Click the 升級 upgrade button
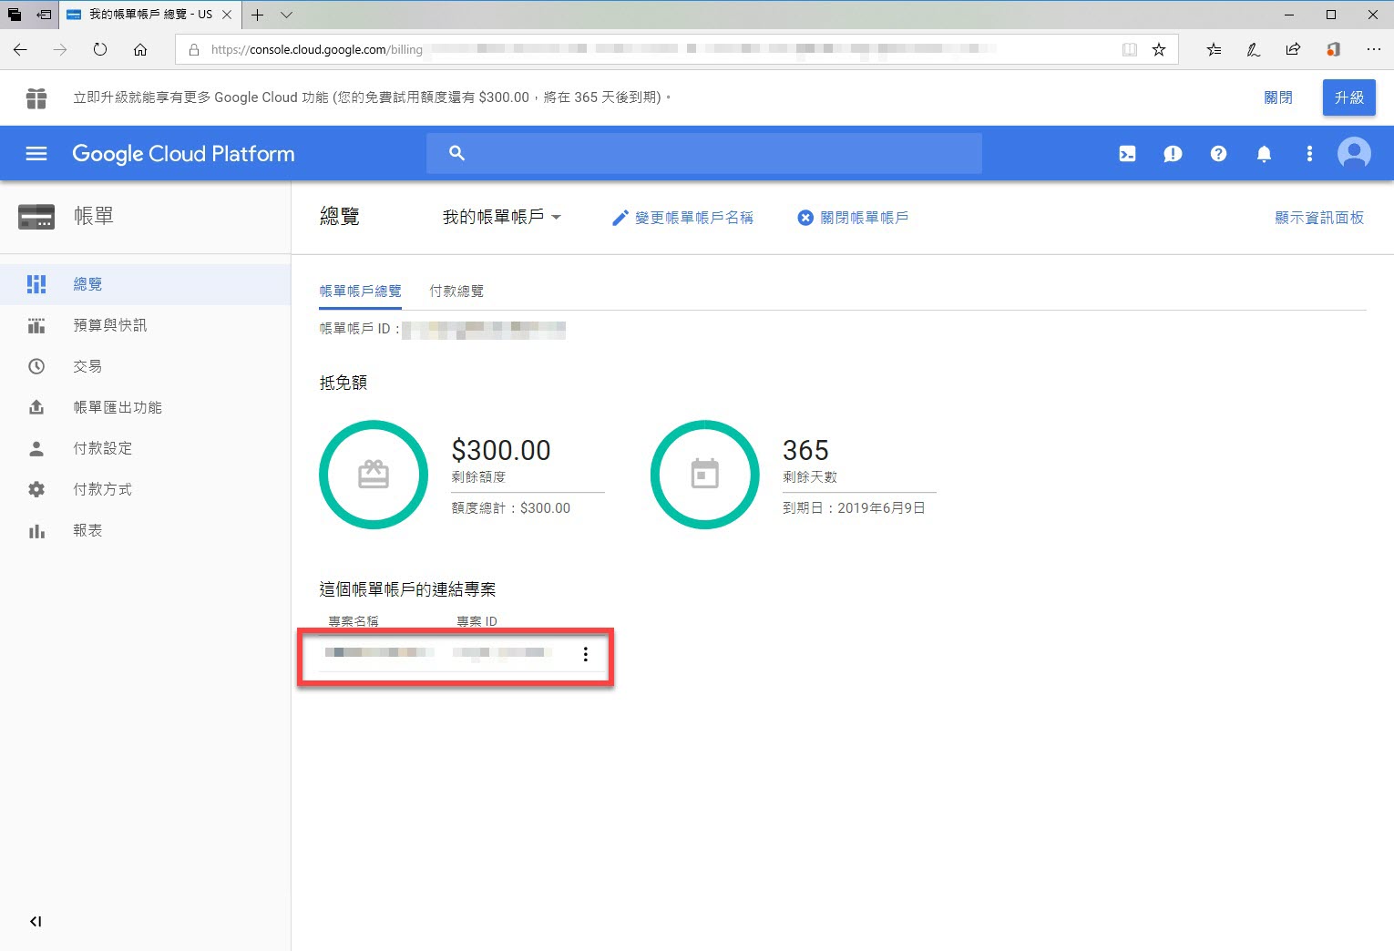This screenshot has height=951, width=1394. pyautogui.click(x=1348, y=97)
